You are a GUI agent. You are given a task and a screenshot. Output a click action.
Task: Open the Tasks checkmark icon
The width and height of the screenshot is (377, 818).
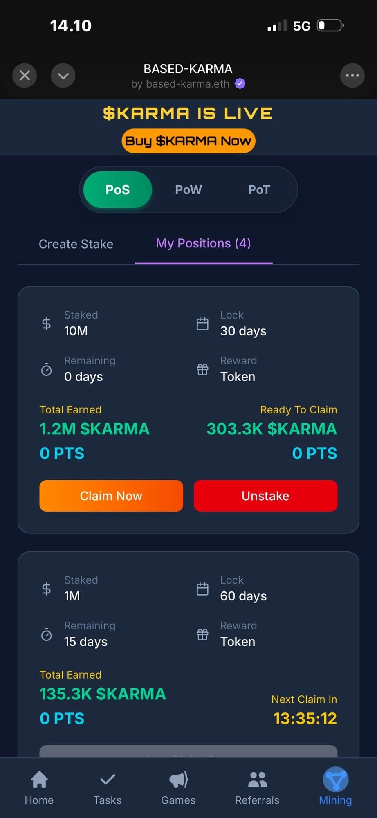pos(108,780)
